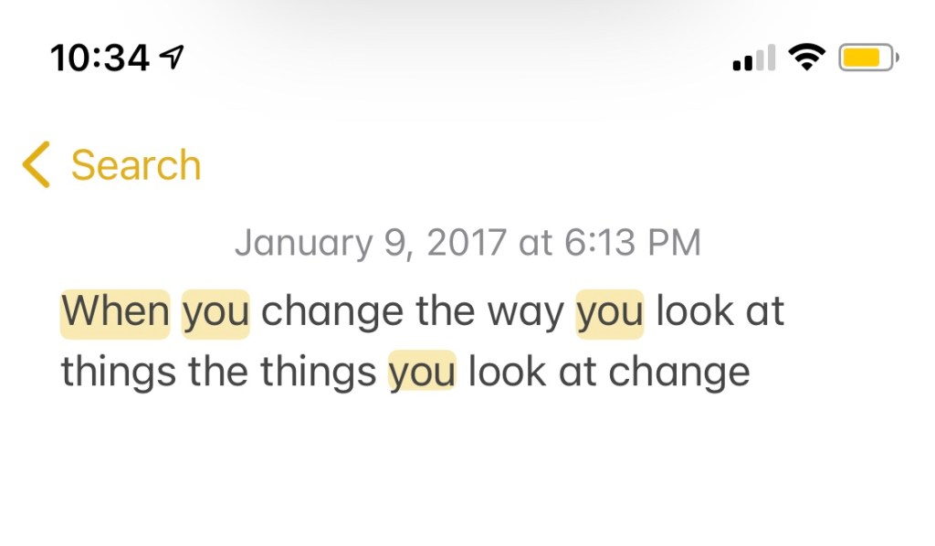Tap the second "things" on the second line
Image resolution: width=935 pixels, height=546 pixels.
point(318,373)
